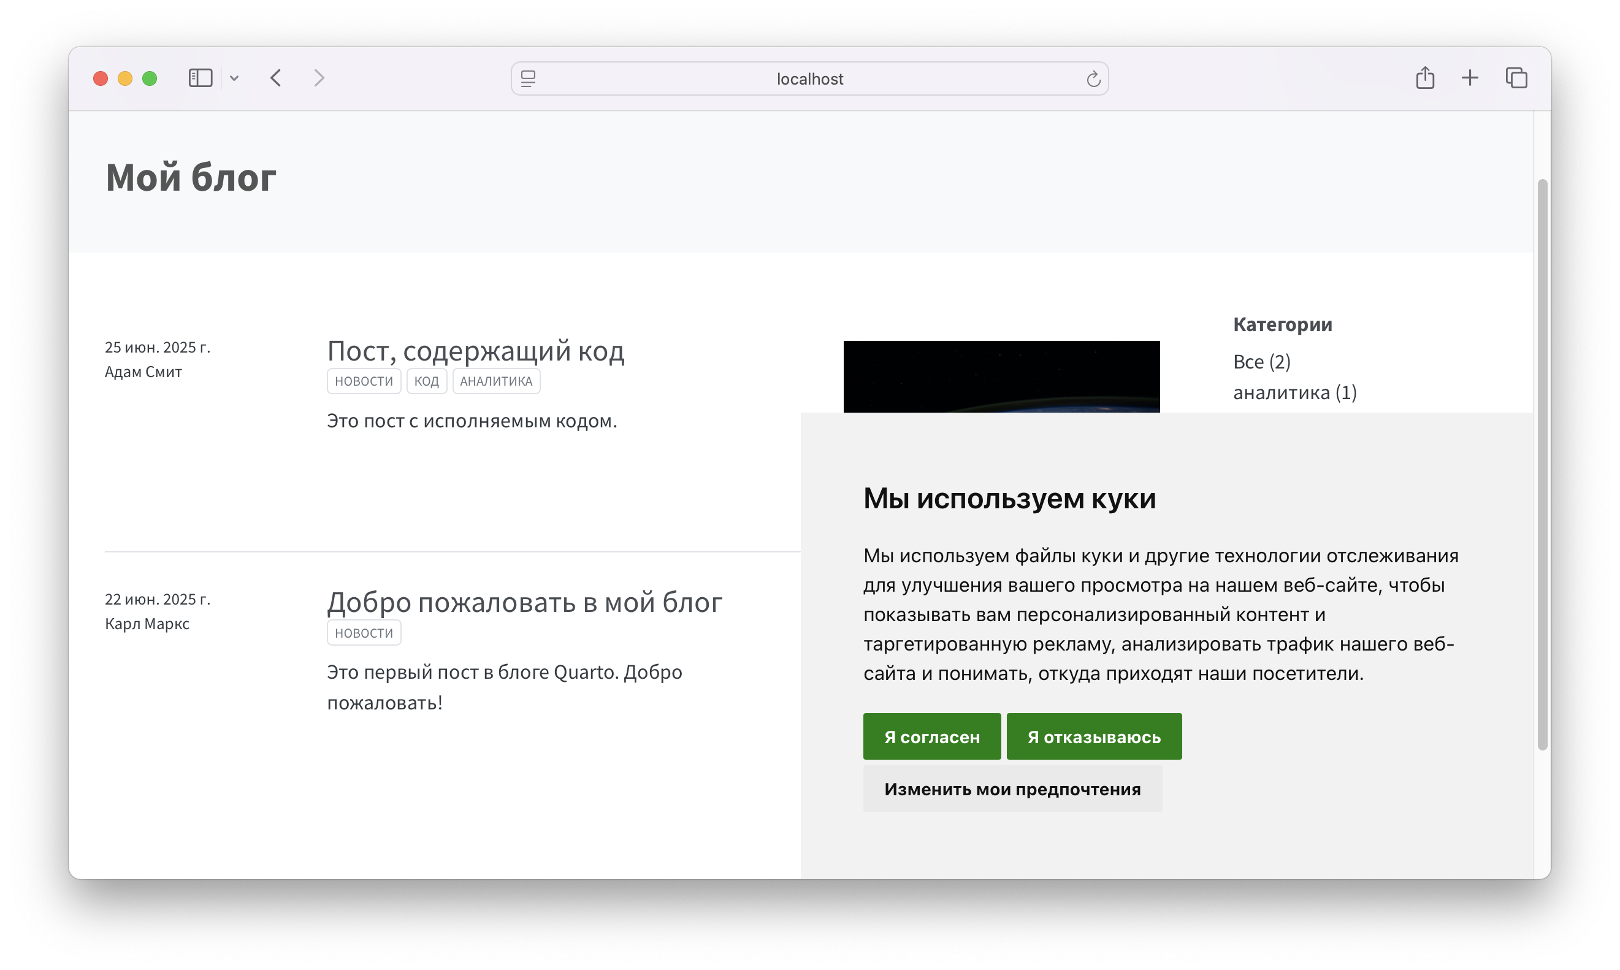The height and width of the screenshot is (970, 1620).
Task: Click the page's vertical scrollbar
Action: [1542, 464]
